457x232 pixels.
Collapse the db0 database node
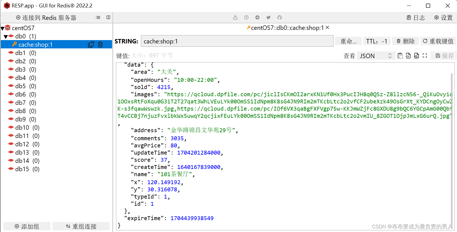pyautogui.click(x=6, y=37)
